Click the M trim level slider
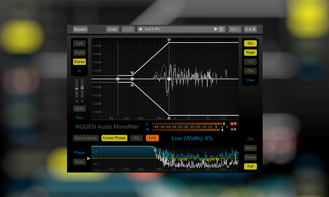The image size is (329, 197). point(76,89)
